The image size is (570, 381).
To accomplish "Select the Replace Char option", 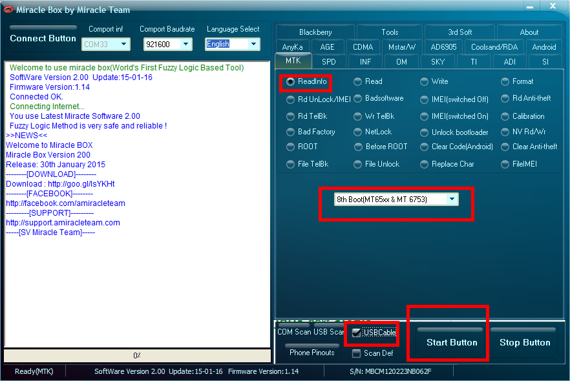I will (447, 164).
